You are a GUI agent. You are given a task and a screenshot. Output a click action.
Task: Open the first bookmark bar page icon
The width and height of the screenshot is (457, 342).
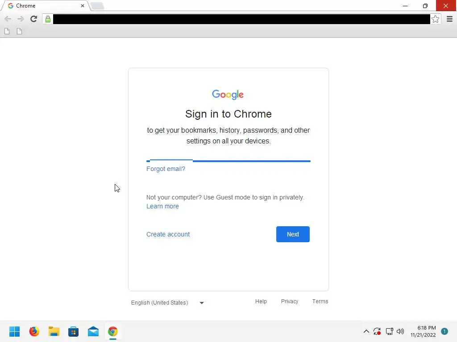[7, 31]
